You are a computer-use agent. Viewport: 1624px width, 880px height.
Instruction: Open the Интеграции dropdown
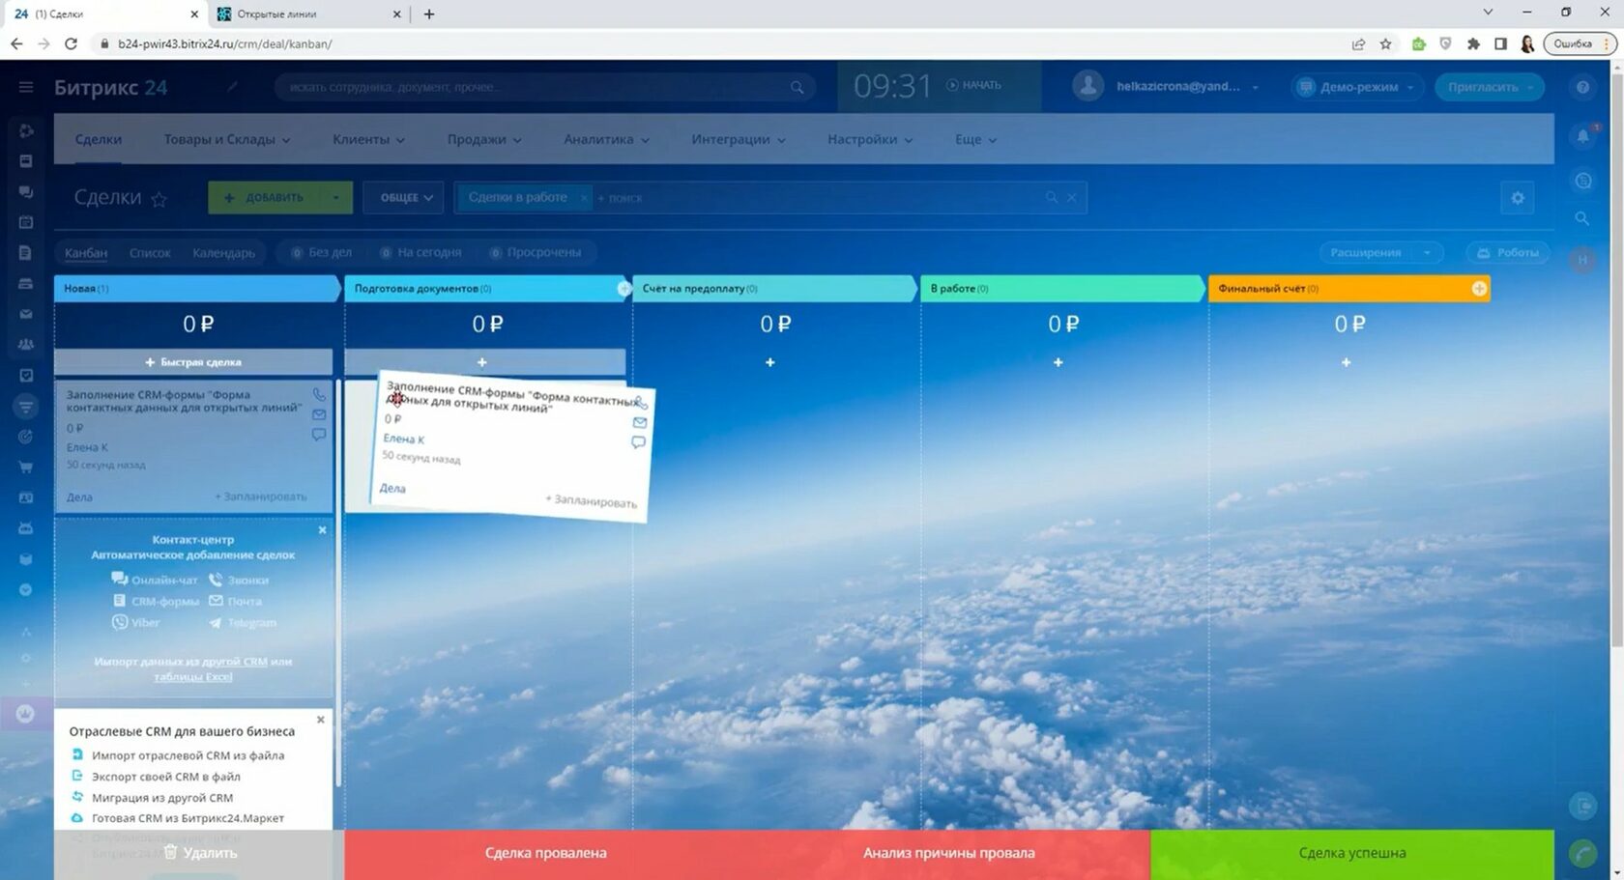(x=739, y=139)
